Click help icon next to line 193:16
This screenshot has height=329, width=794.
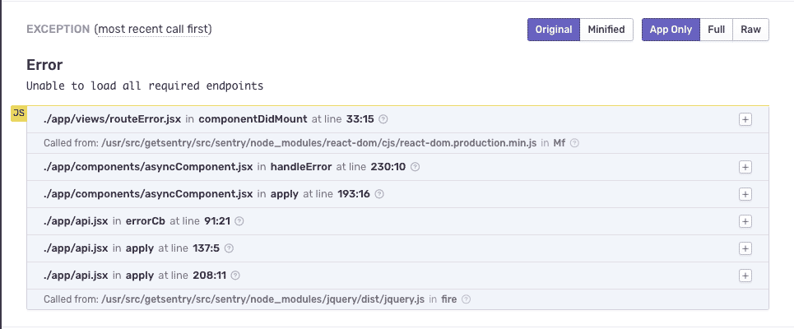[378, 194]
